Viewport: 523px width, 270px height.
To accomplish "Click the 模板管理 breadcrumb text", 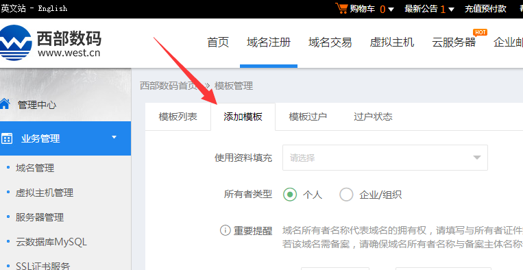I will (x=234, y=86).
